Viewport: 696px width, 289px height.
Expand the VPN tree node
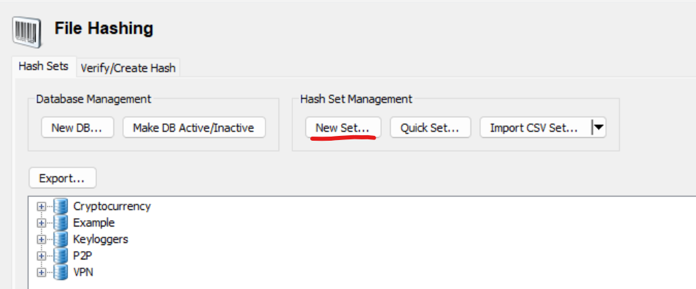[x=41, y=272]
